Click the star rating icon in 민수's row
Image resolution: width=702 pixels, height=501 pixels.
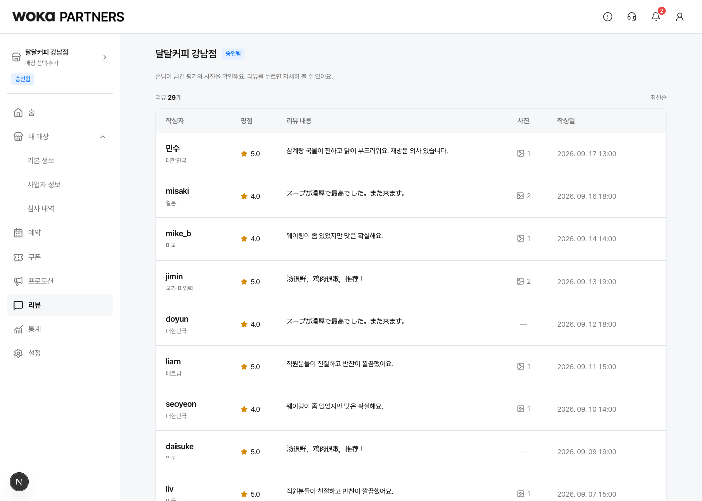244,154
